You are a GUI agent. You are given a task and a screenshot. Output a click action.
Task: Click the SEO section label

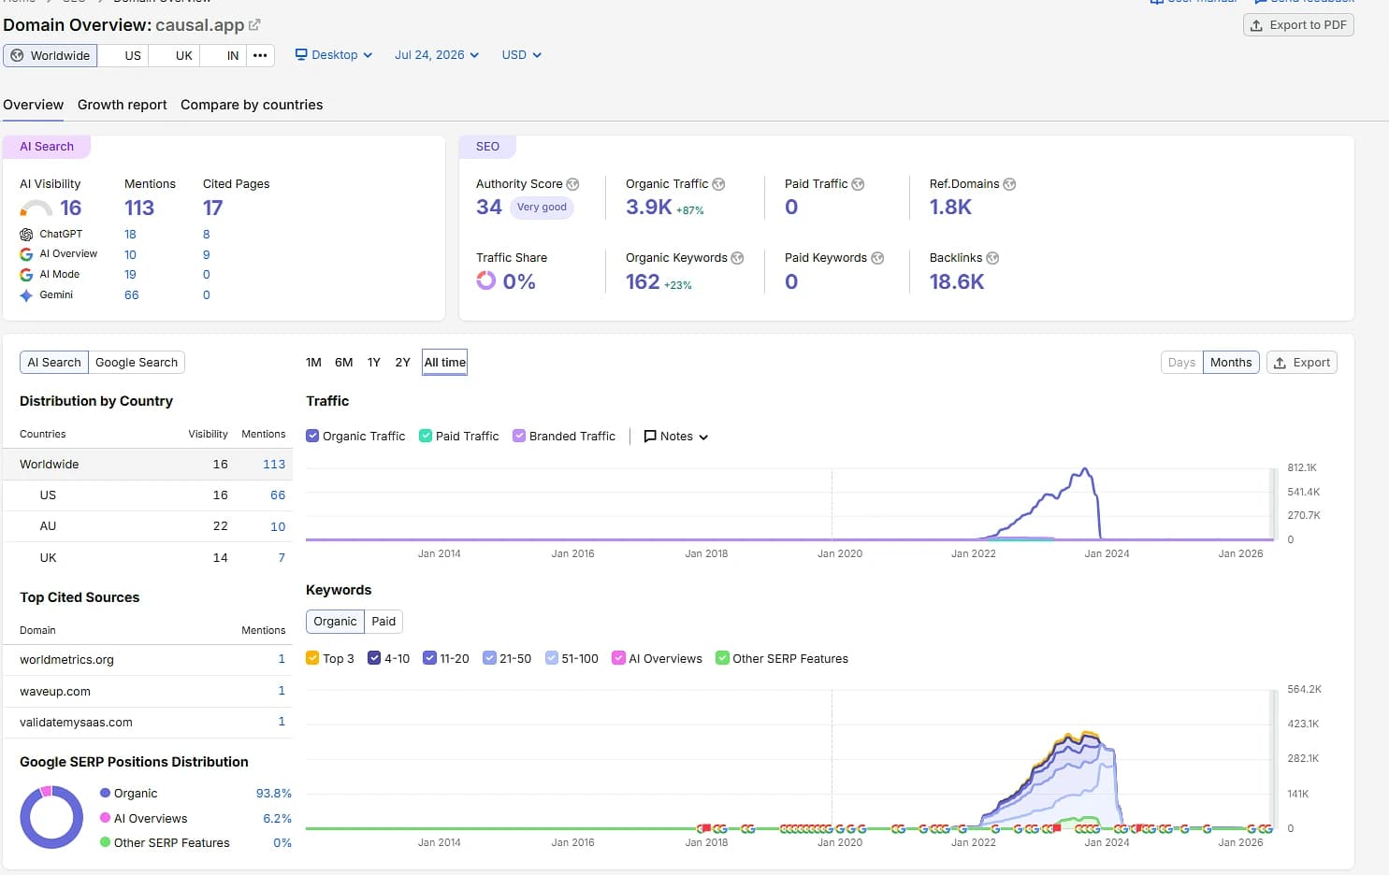click(487, 147)
